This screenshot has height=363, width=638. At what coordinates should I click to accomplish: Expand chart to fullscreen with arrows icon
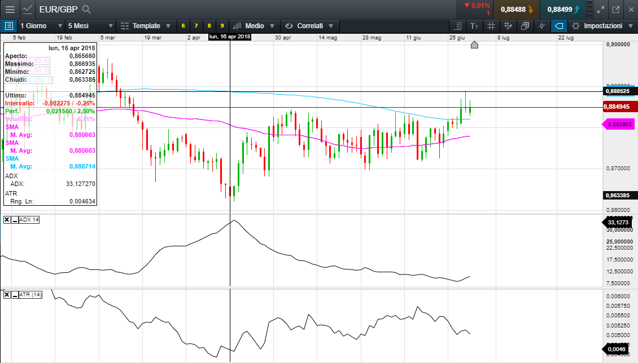(x=601, y=9)
